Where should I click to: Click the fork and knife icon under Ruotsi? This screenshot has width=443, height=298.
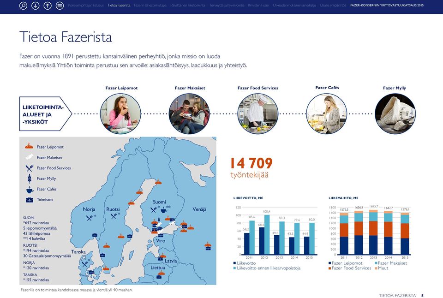tap(114, 216)
